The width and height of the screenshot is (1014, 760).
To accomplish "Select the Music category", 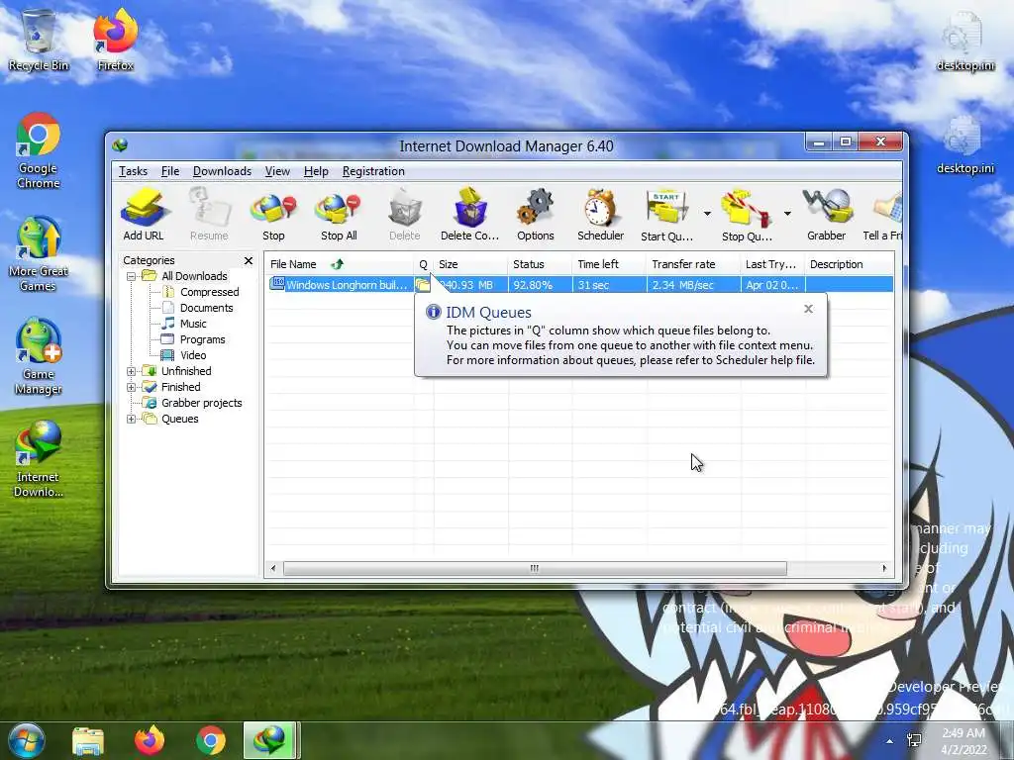I will tap(193, 324).
